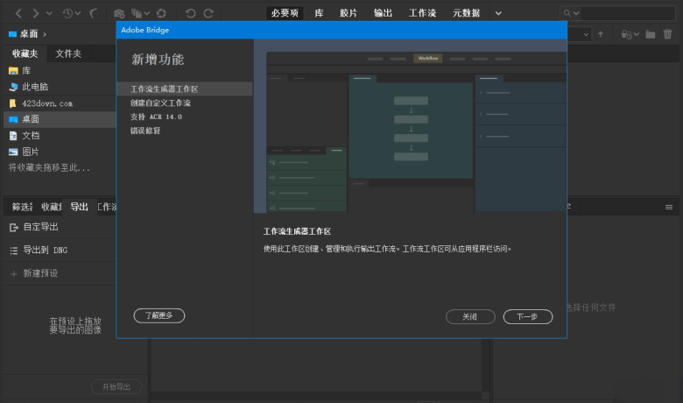
Task: Switch to the 工作流 workspace
Action: pyautogui.click(x=423, y=13)
